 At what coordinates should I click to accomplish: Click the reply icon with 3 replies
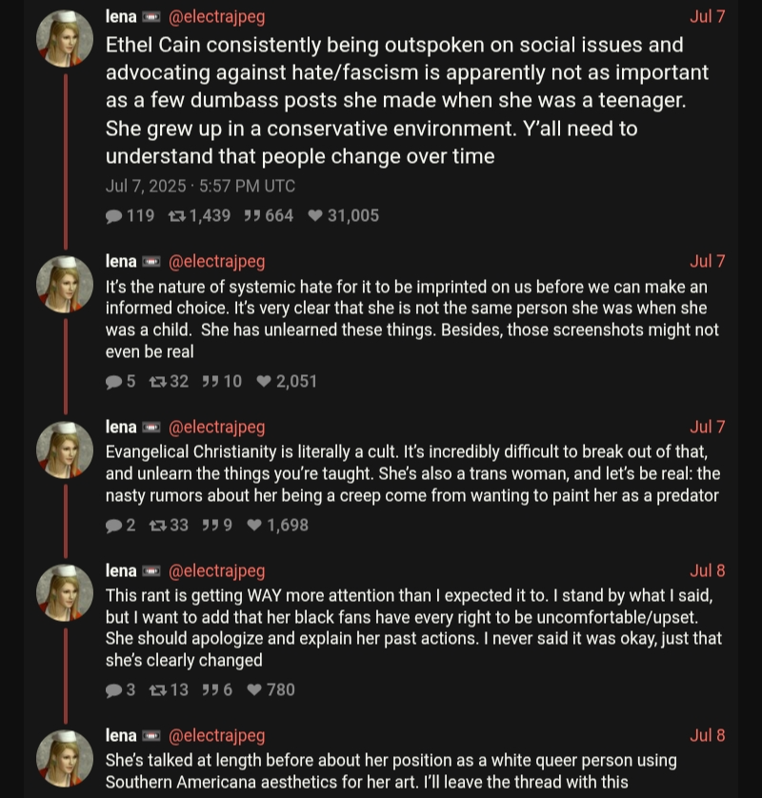tap(114, 690)
